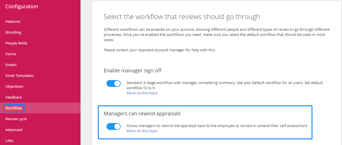Click the Select the workflow page title
Screen dimensions: 342x145
coord(182,17)
